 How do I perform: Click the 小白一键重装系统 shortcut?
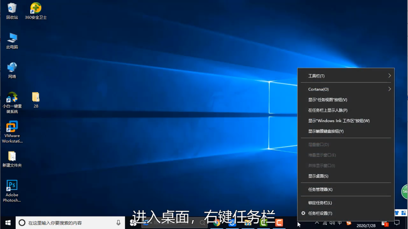coord(12,98)
